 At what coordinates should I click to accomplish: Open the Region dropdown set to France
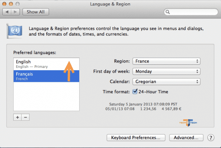click(x=166, y=61)
